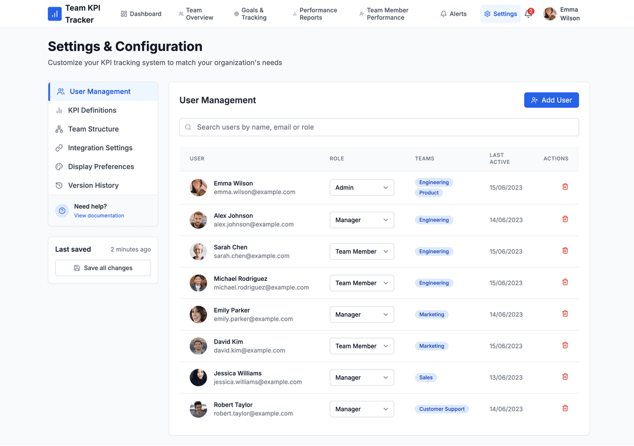
Task: Open David Kim's role dropdown
Action: (x=362, y=346)
